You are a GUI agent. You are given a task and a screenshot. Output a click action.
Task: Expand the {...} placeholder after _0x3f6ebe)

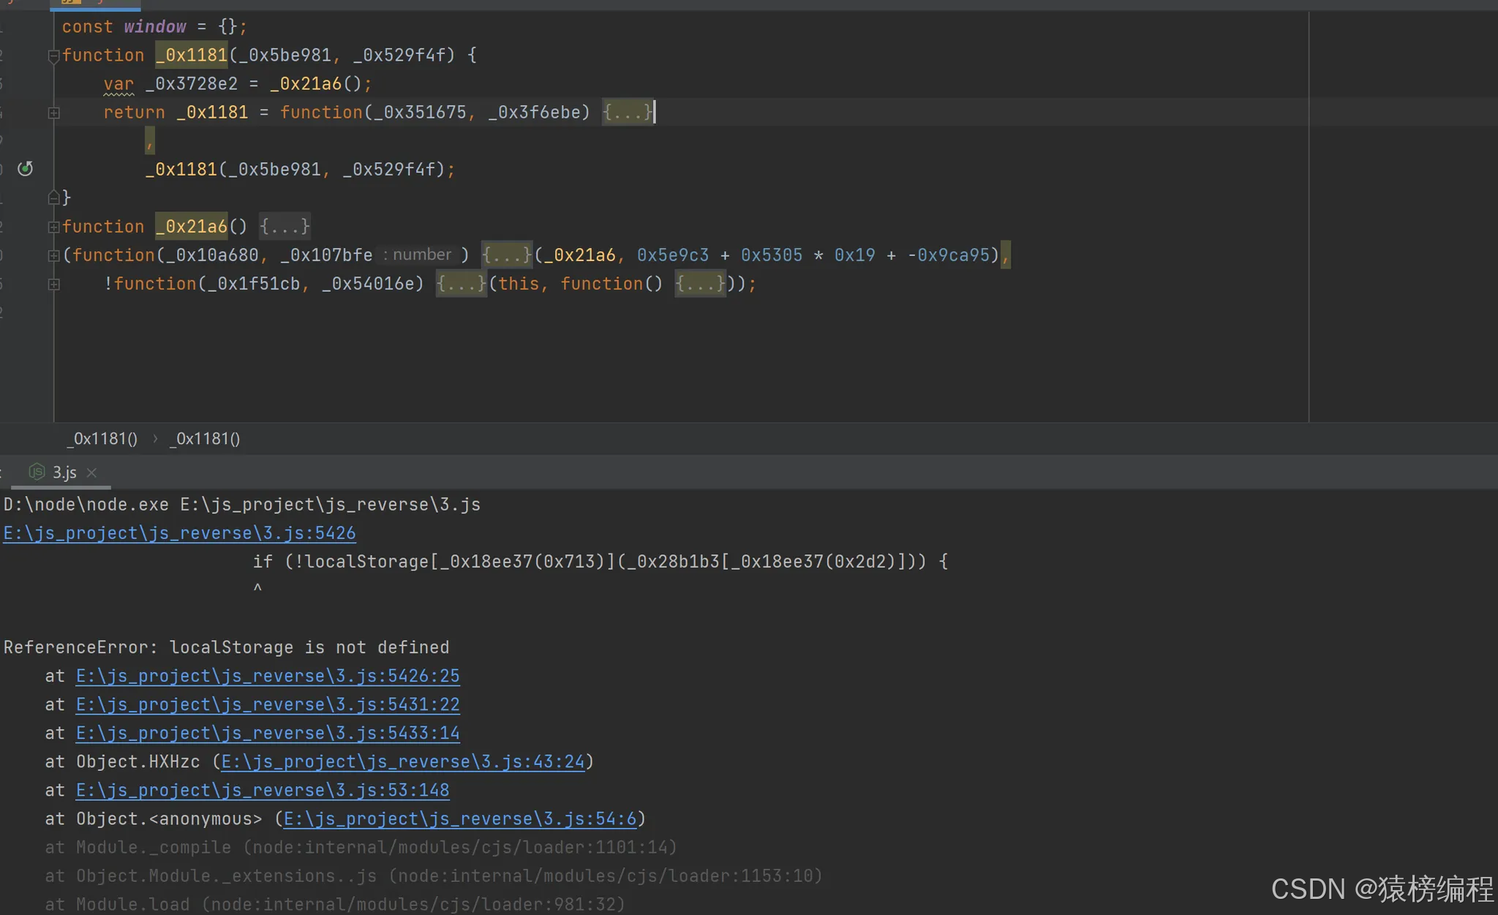(627, 113)
